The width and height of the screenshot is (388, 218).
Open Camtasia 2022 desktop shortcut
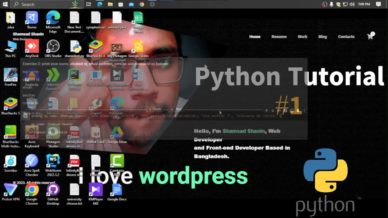click(117, 165)
